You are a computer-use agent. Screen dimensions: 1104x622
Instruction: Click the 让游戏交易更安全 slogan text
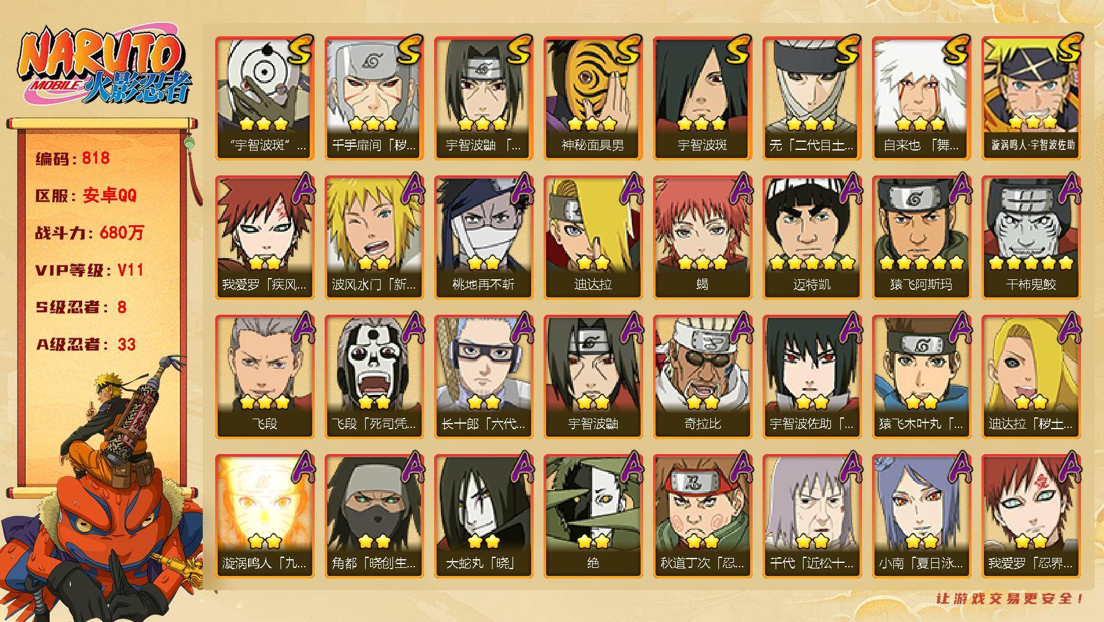point(1009,598)
